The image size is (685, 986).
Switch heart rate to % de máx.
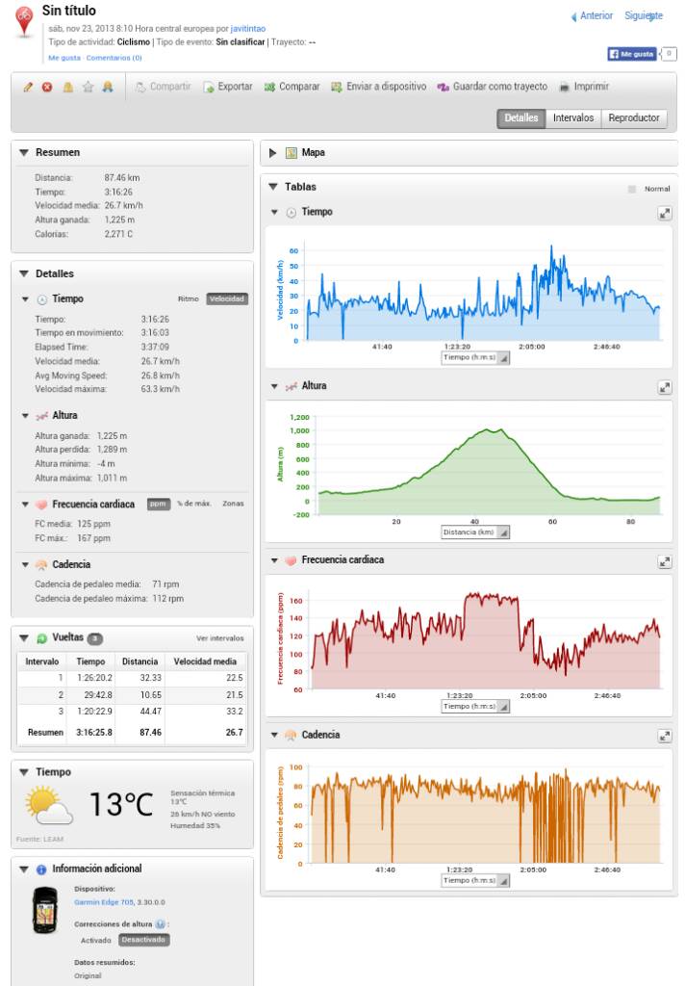tap(193, 504)
